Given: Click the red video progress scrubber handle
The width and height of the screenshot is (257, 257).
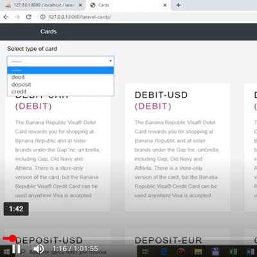Looking at the screenshot, I should pyautogui.click(x=13, y=238).
